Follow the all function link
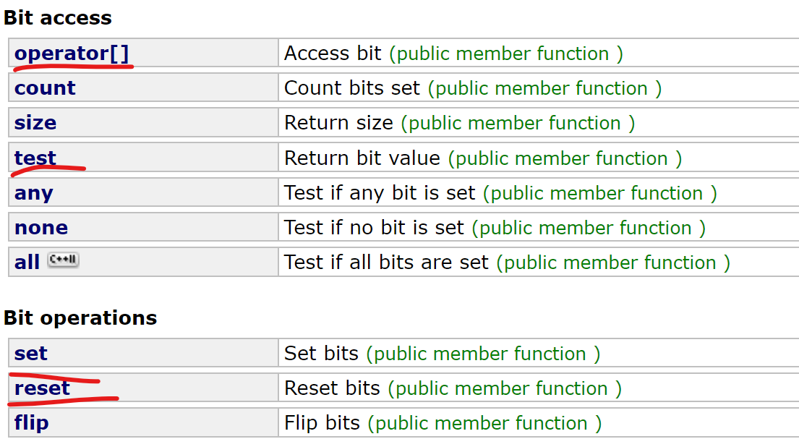Screen dimensions: 799x439 (x=27, y=263)
